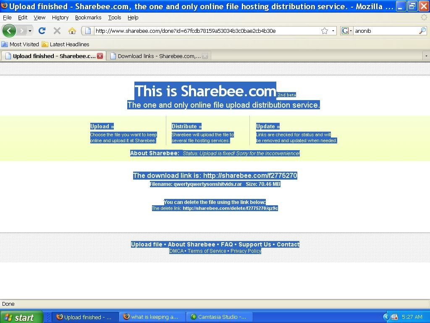Switch to the Upload finished tab
430x323 pixels.
coord(53,56)
